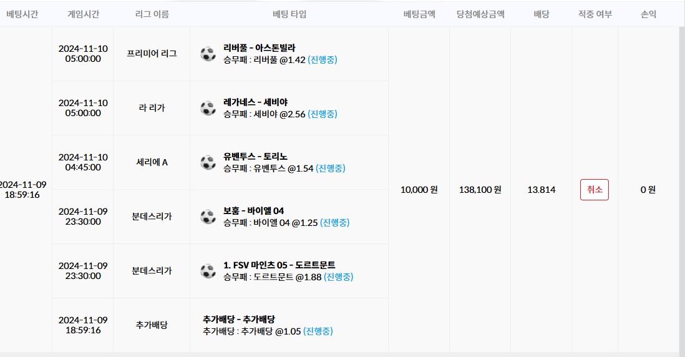Click the 진행중 status for 세비야 bet

tap(323, 114)
